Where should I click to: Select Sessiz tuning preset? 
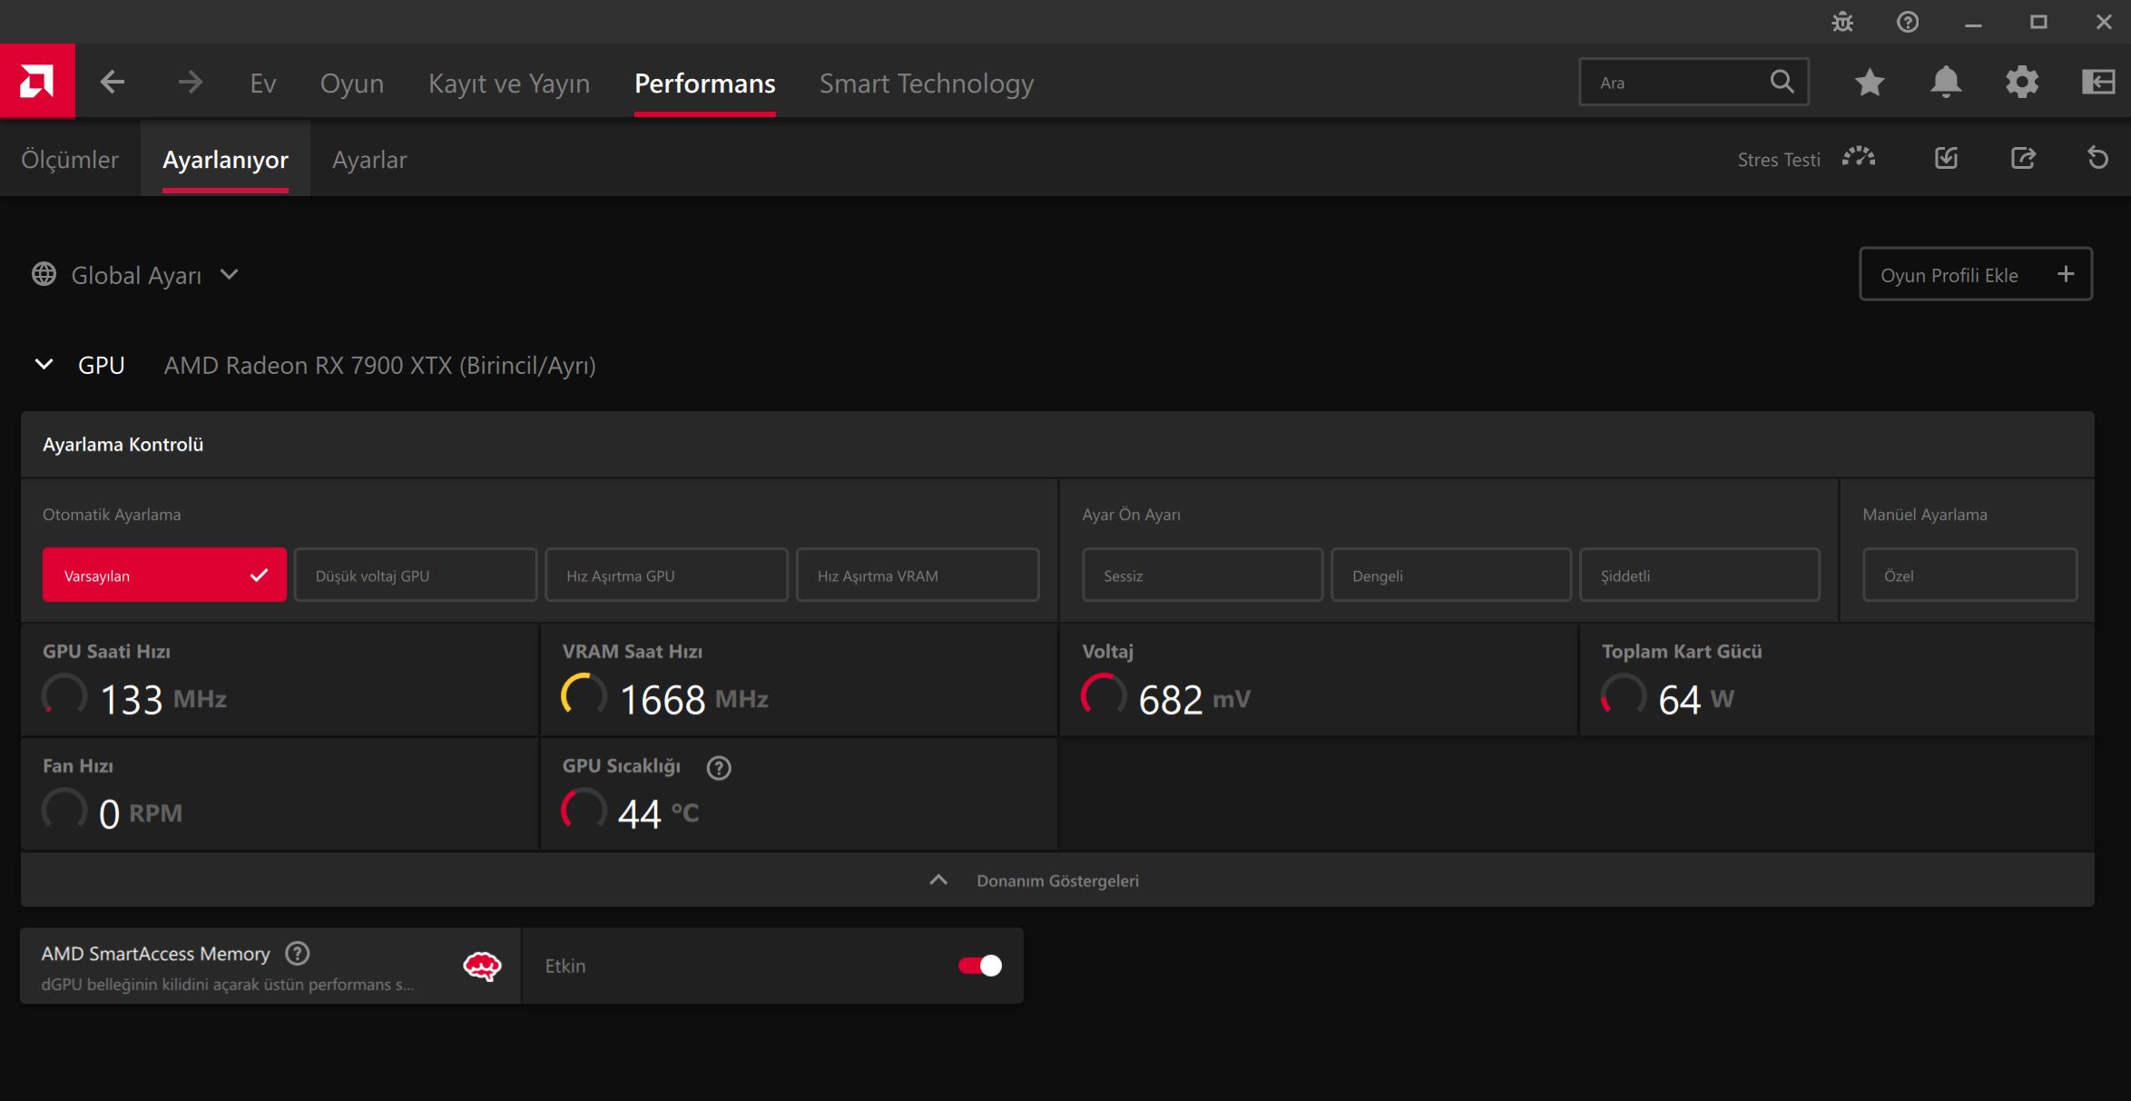pyautogui.click(x=1203, y=575)
